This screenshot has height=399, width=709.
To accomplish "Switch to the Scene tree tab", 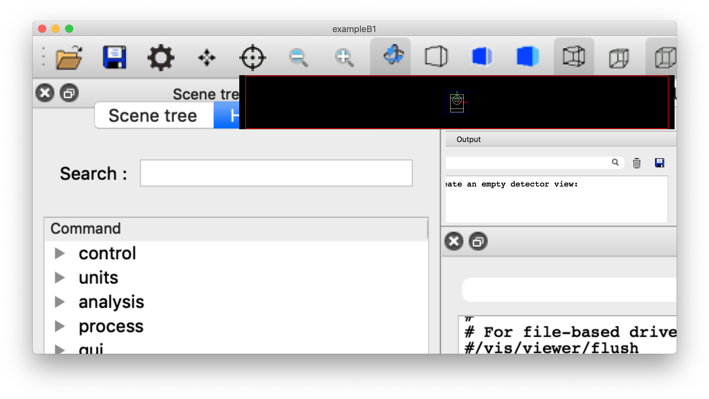I will pos(153,116).
